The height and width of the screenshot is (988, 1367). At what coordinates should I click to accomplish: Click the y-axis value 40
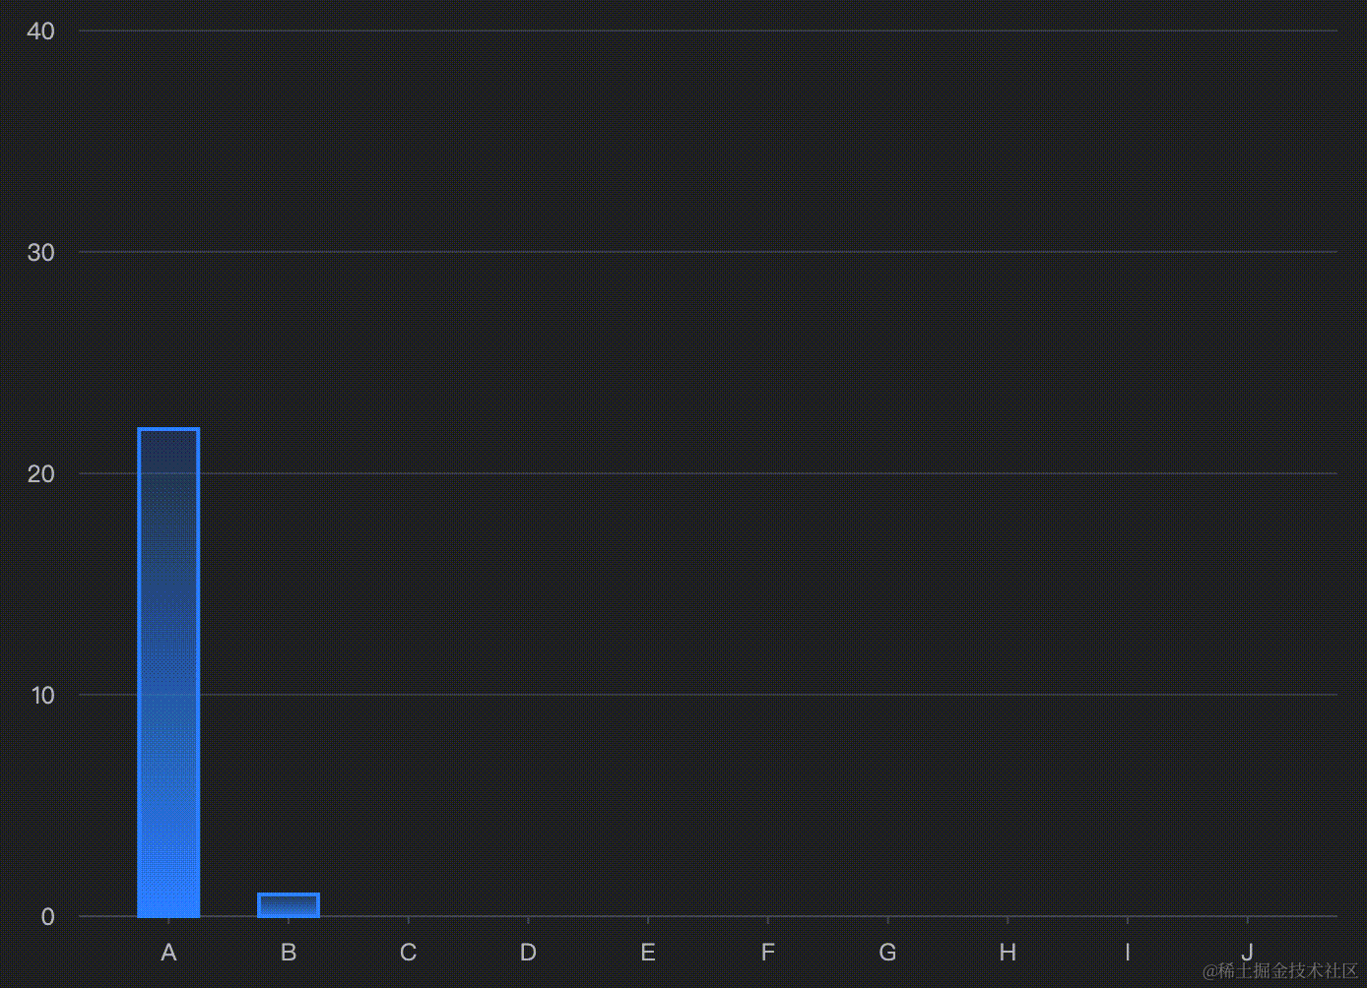pyautogui.click(x=41, y=31)
